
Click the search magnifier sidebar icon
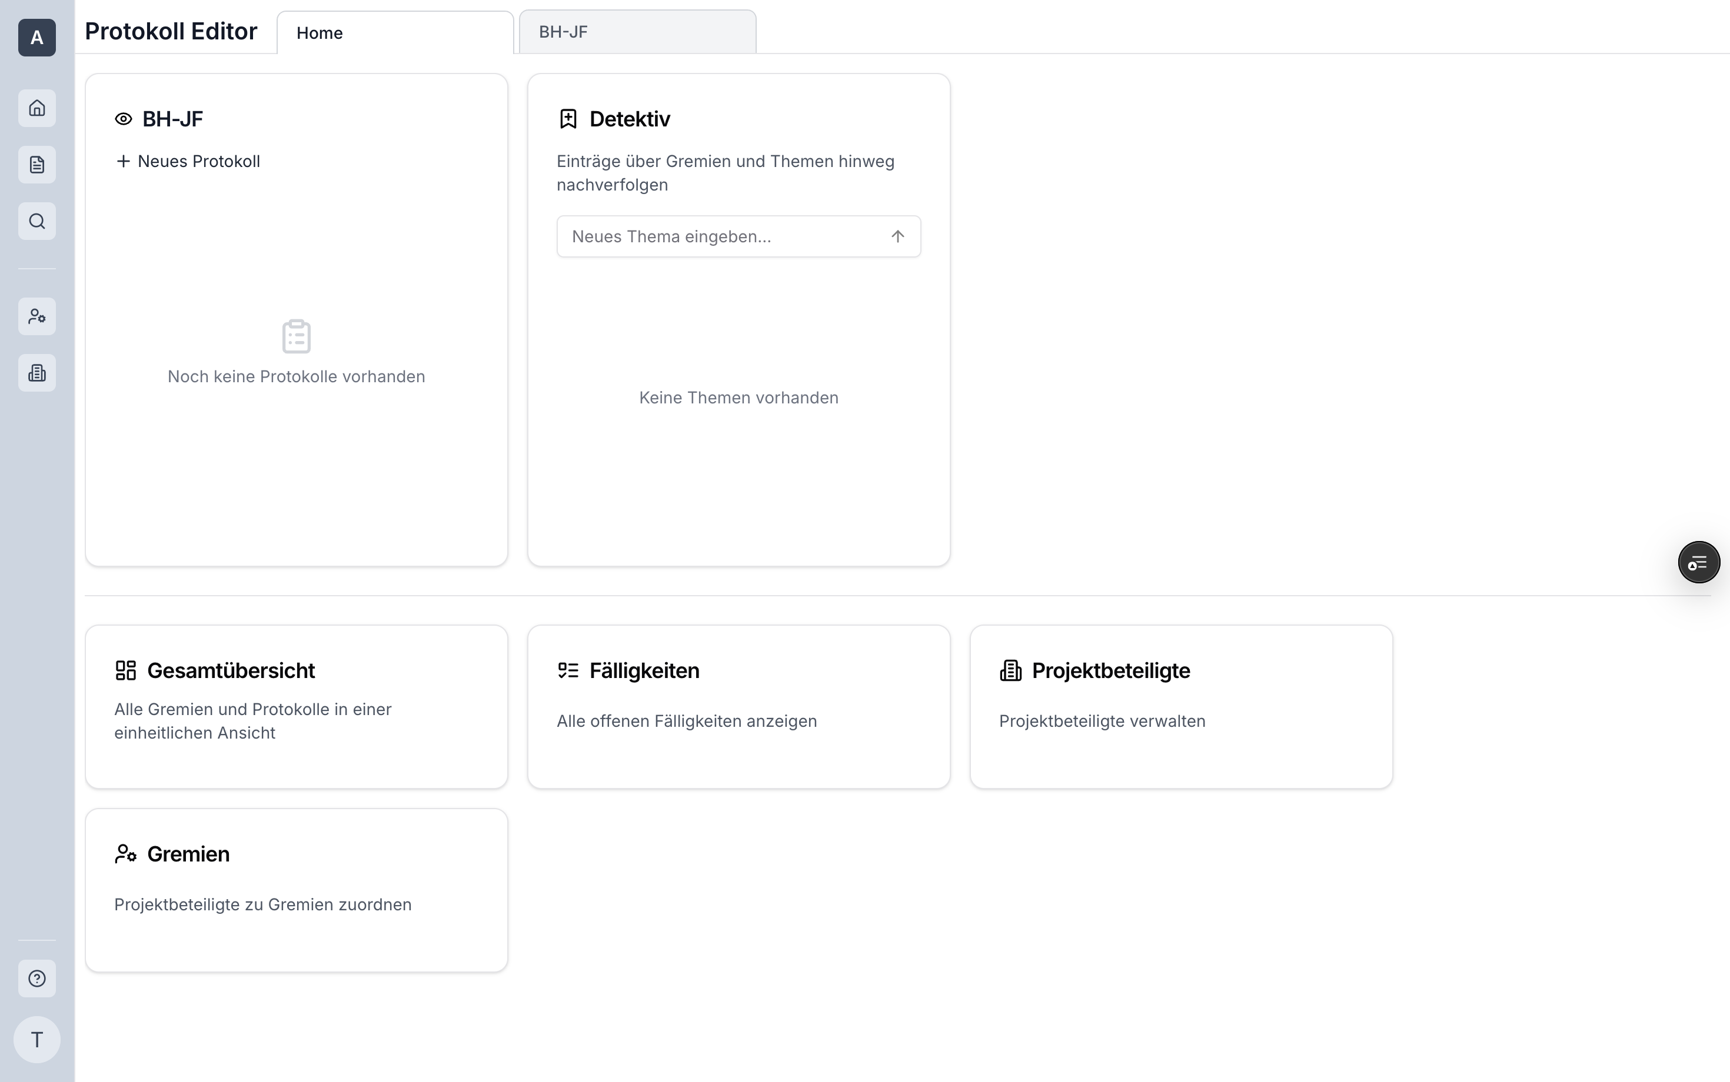click(36, 221)
